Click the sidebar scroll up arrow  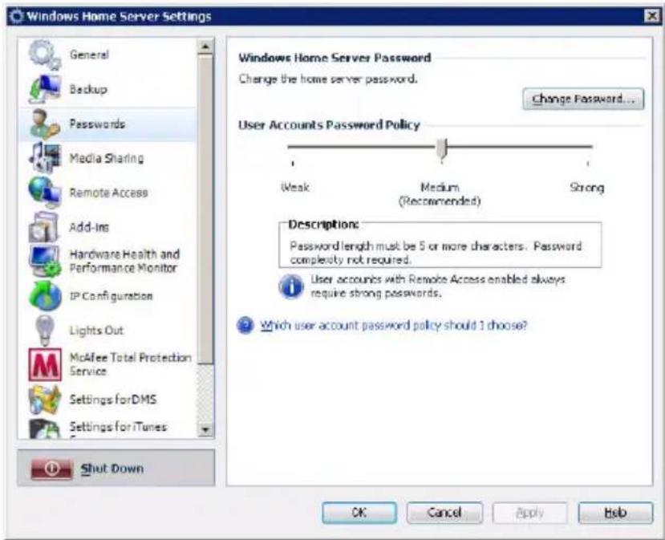tap(205, 46)
